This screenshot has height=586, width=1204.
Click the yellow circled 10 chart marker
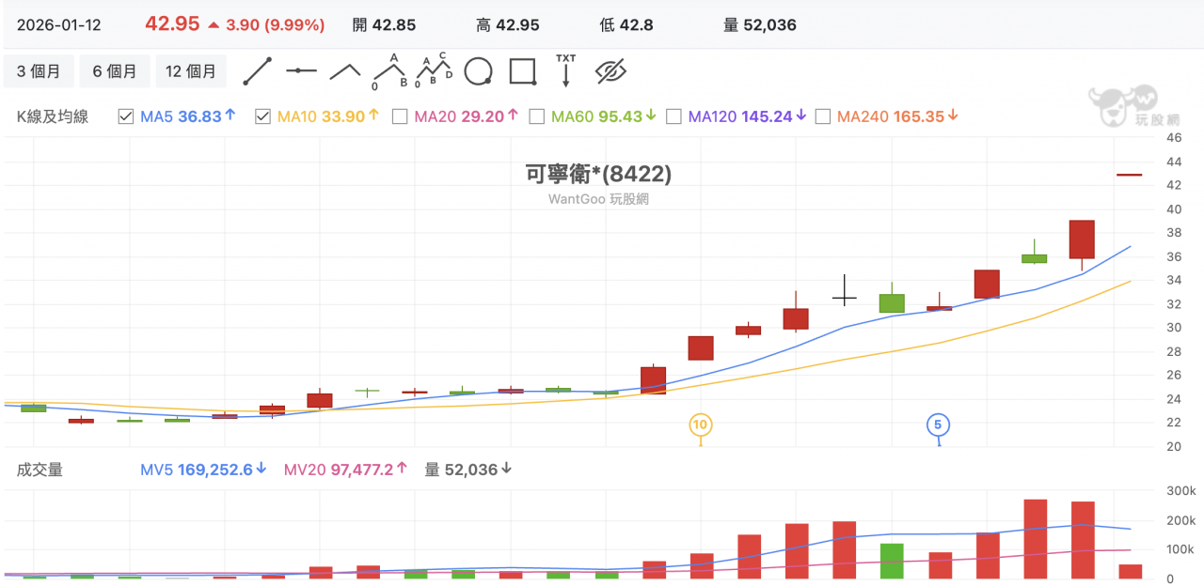point(700,425)
